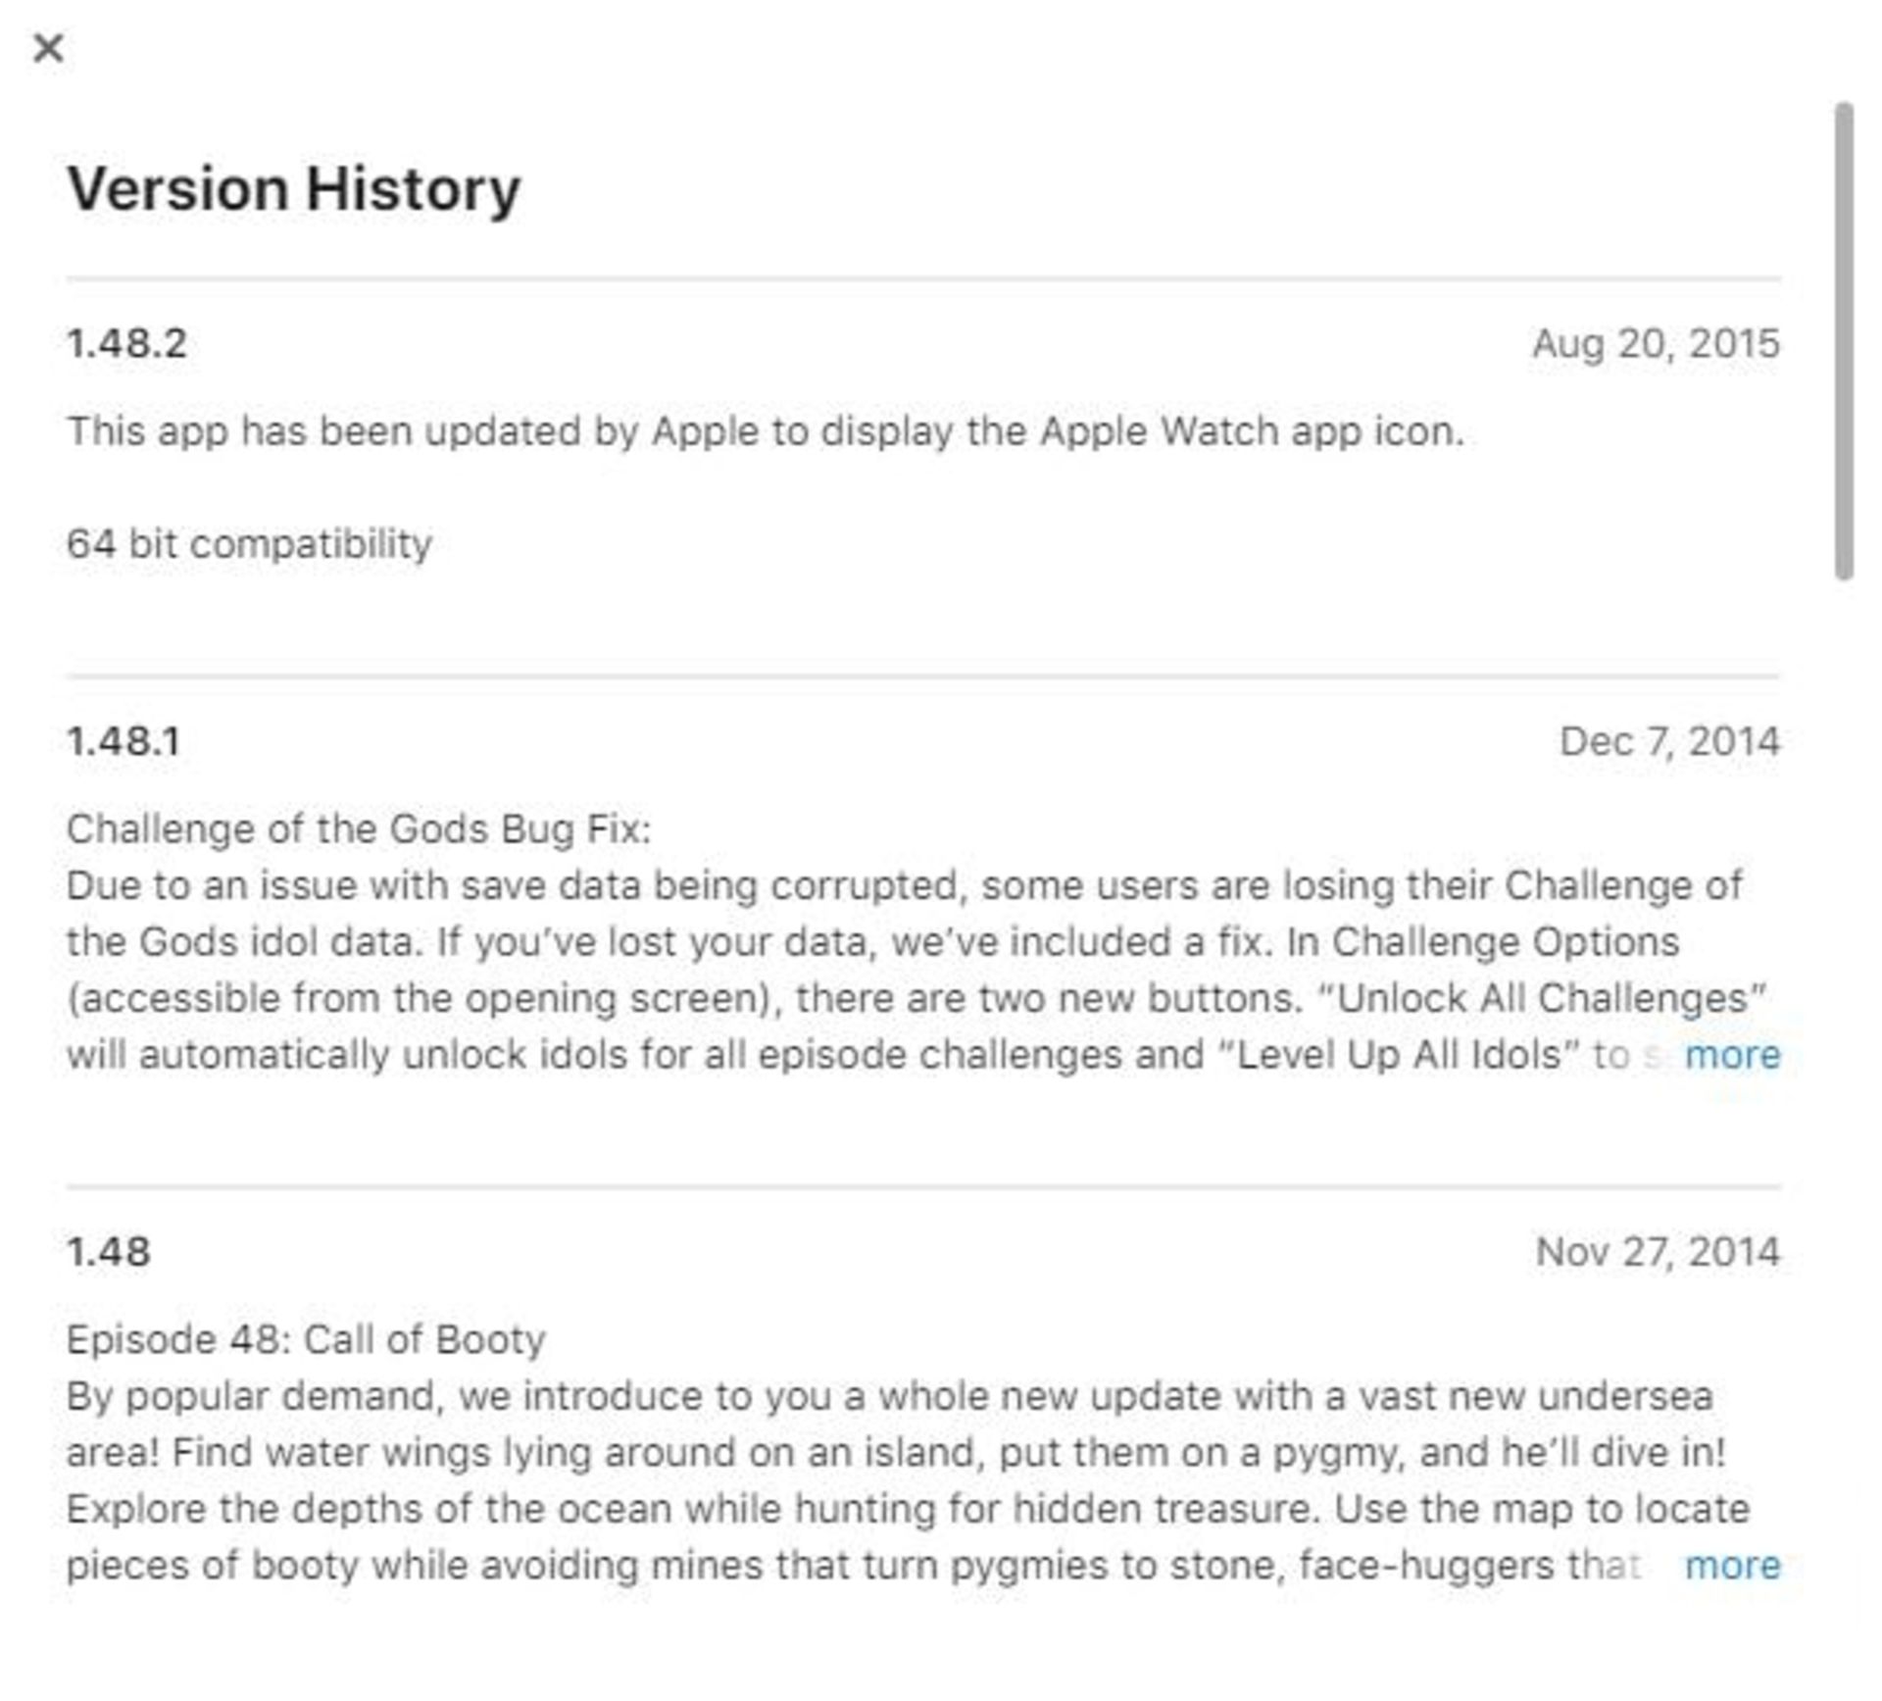Close the Version History dialog

[48, 47]
